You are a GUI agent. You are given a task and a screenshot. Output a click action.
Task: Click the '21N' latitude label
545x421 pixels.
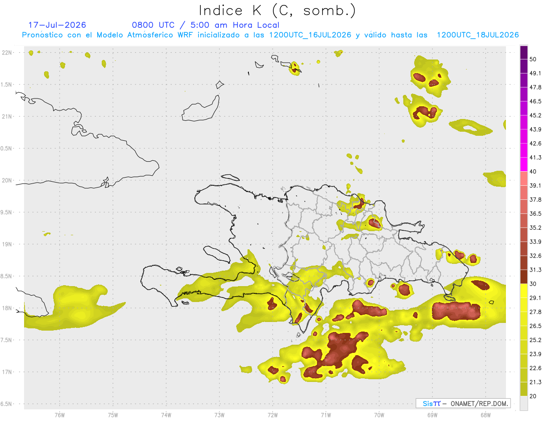pos(8,116)
